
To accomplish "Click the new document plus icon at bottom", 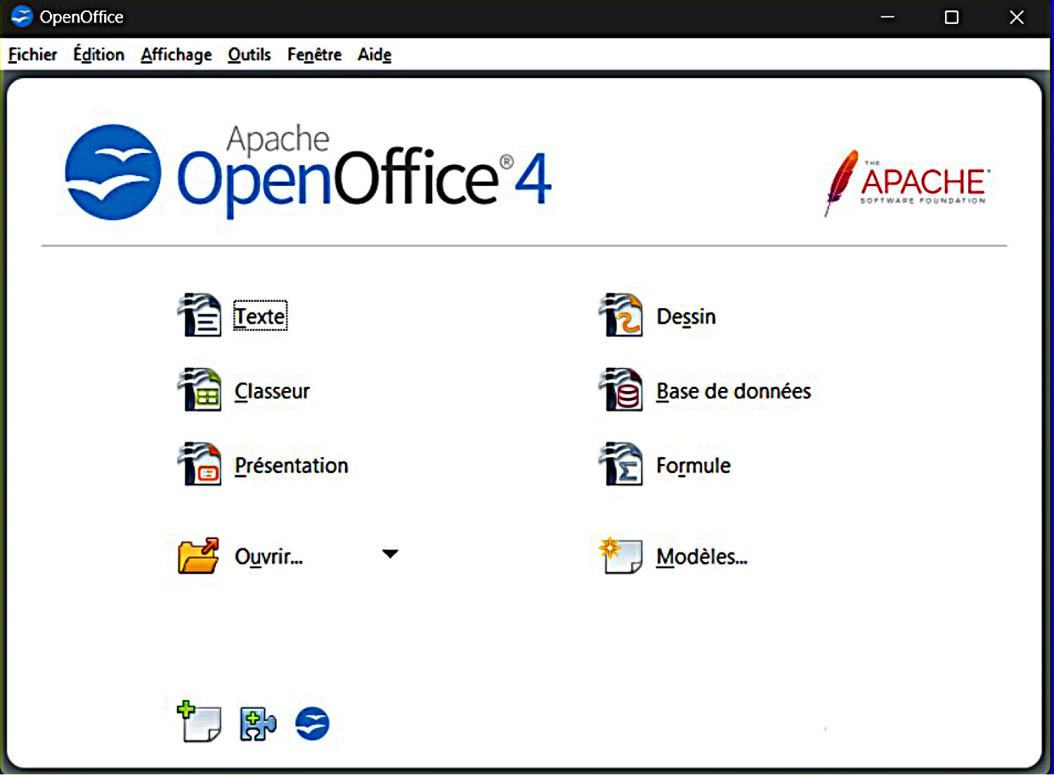I will coord(199,722).
